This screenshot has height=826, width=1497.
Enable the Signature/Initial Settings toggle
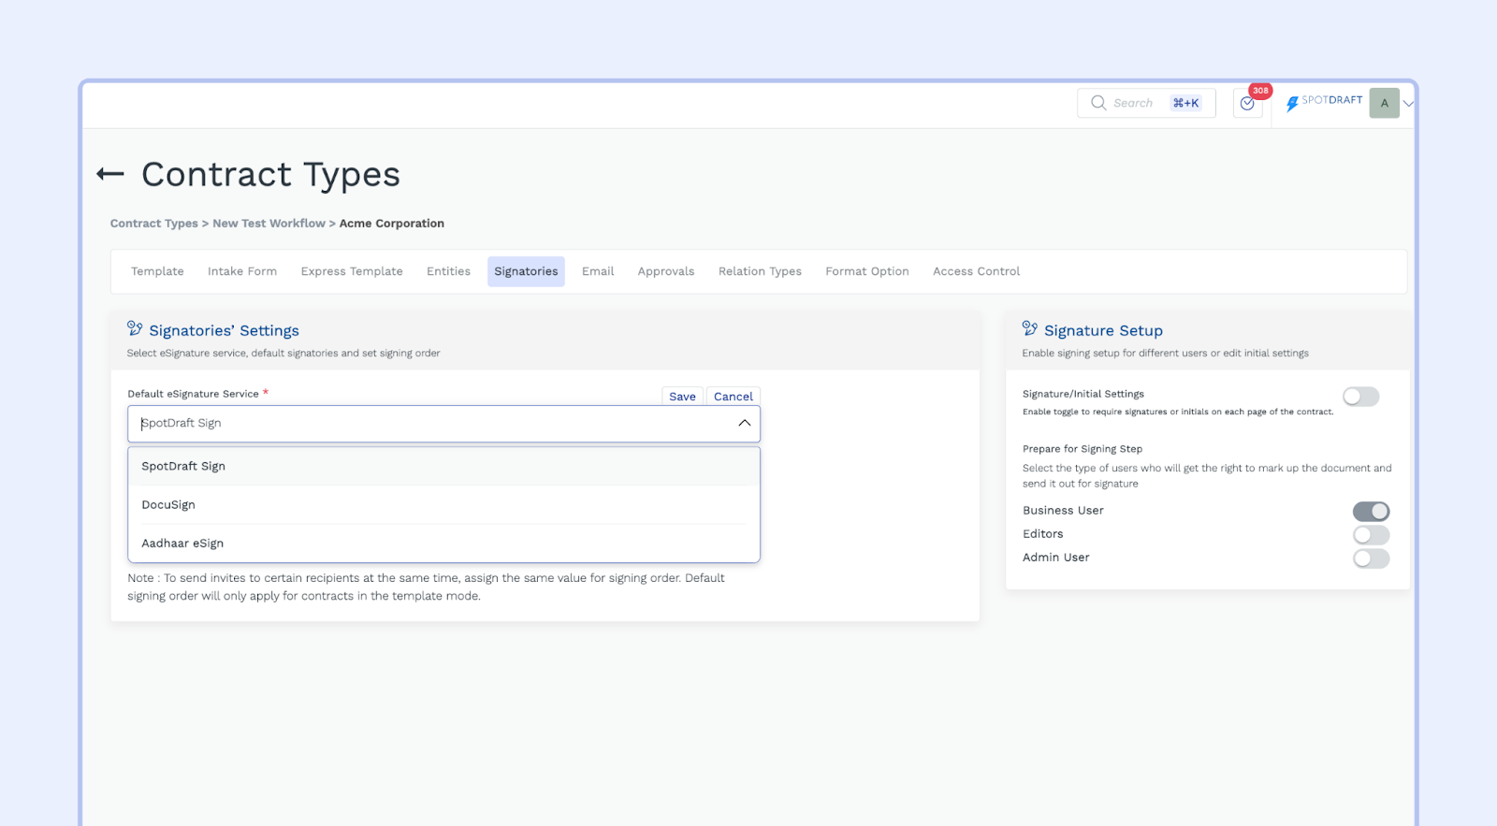point(1360,397)
